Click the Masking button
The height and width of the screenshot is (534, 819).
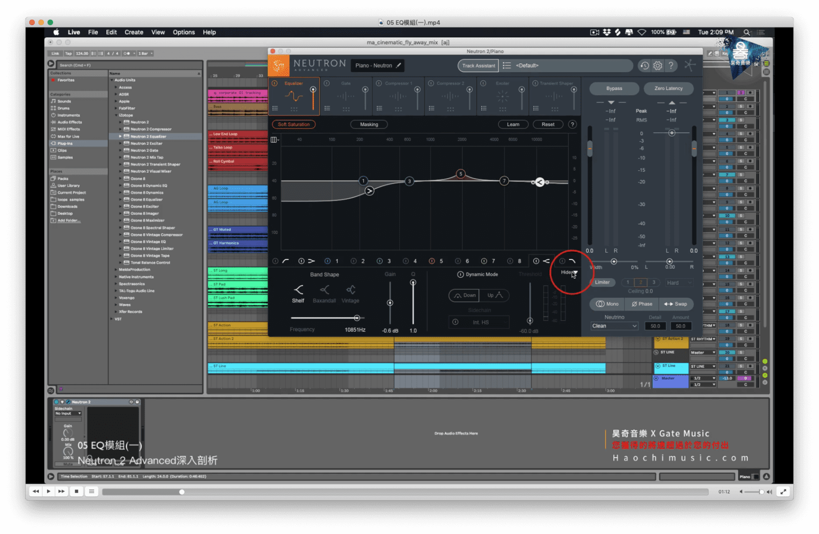pos(369,124)
